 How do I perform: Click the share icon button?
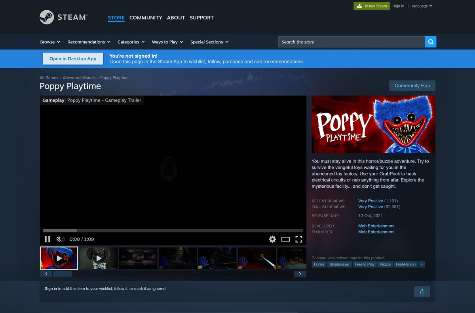point(422,292)
